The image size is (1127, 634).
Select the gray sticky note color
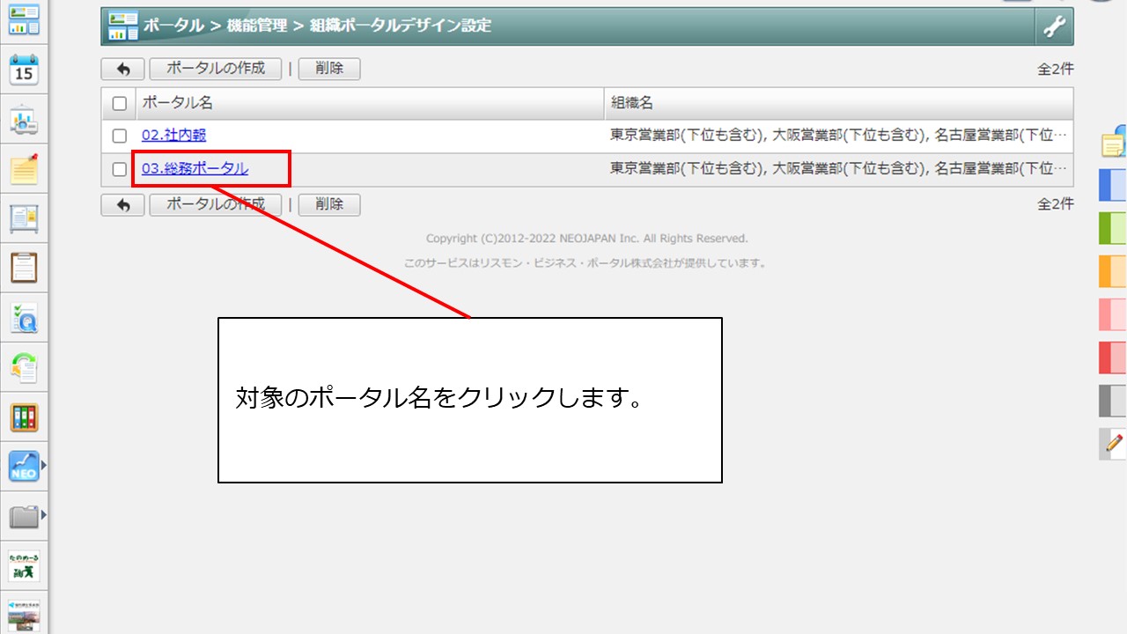click(1113, 401)
